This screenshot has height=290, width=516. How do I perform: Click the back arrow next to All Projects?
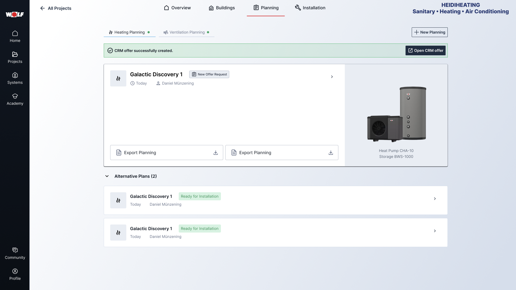[x=42, y=8]
